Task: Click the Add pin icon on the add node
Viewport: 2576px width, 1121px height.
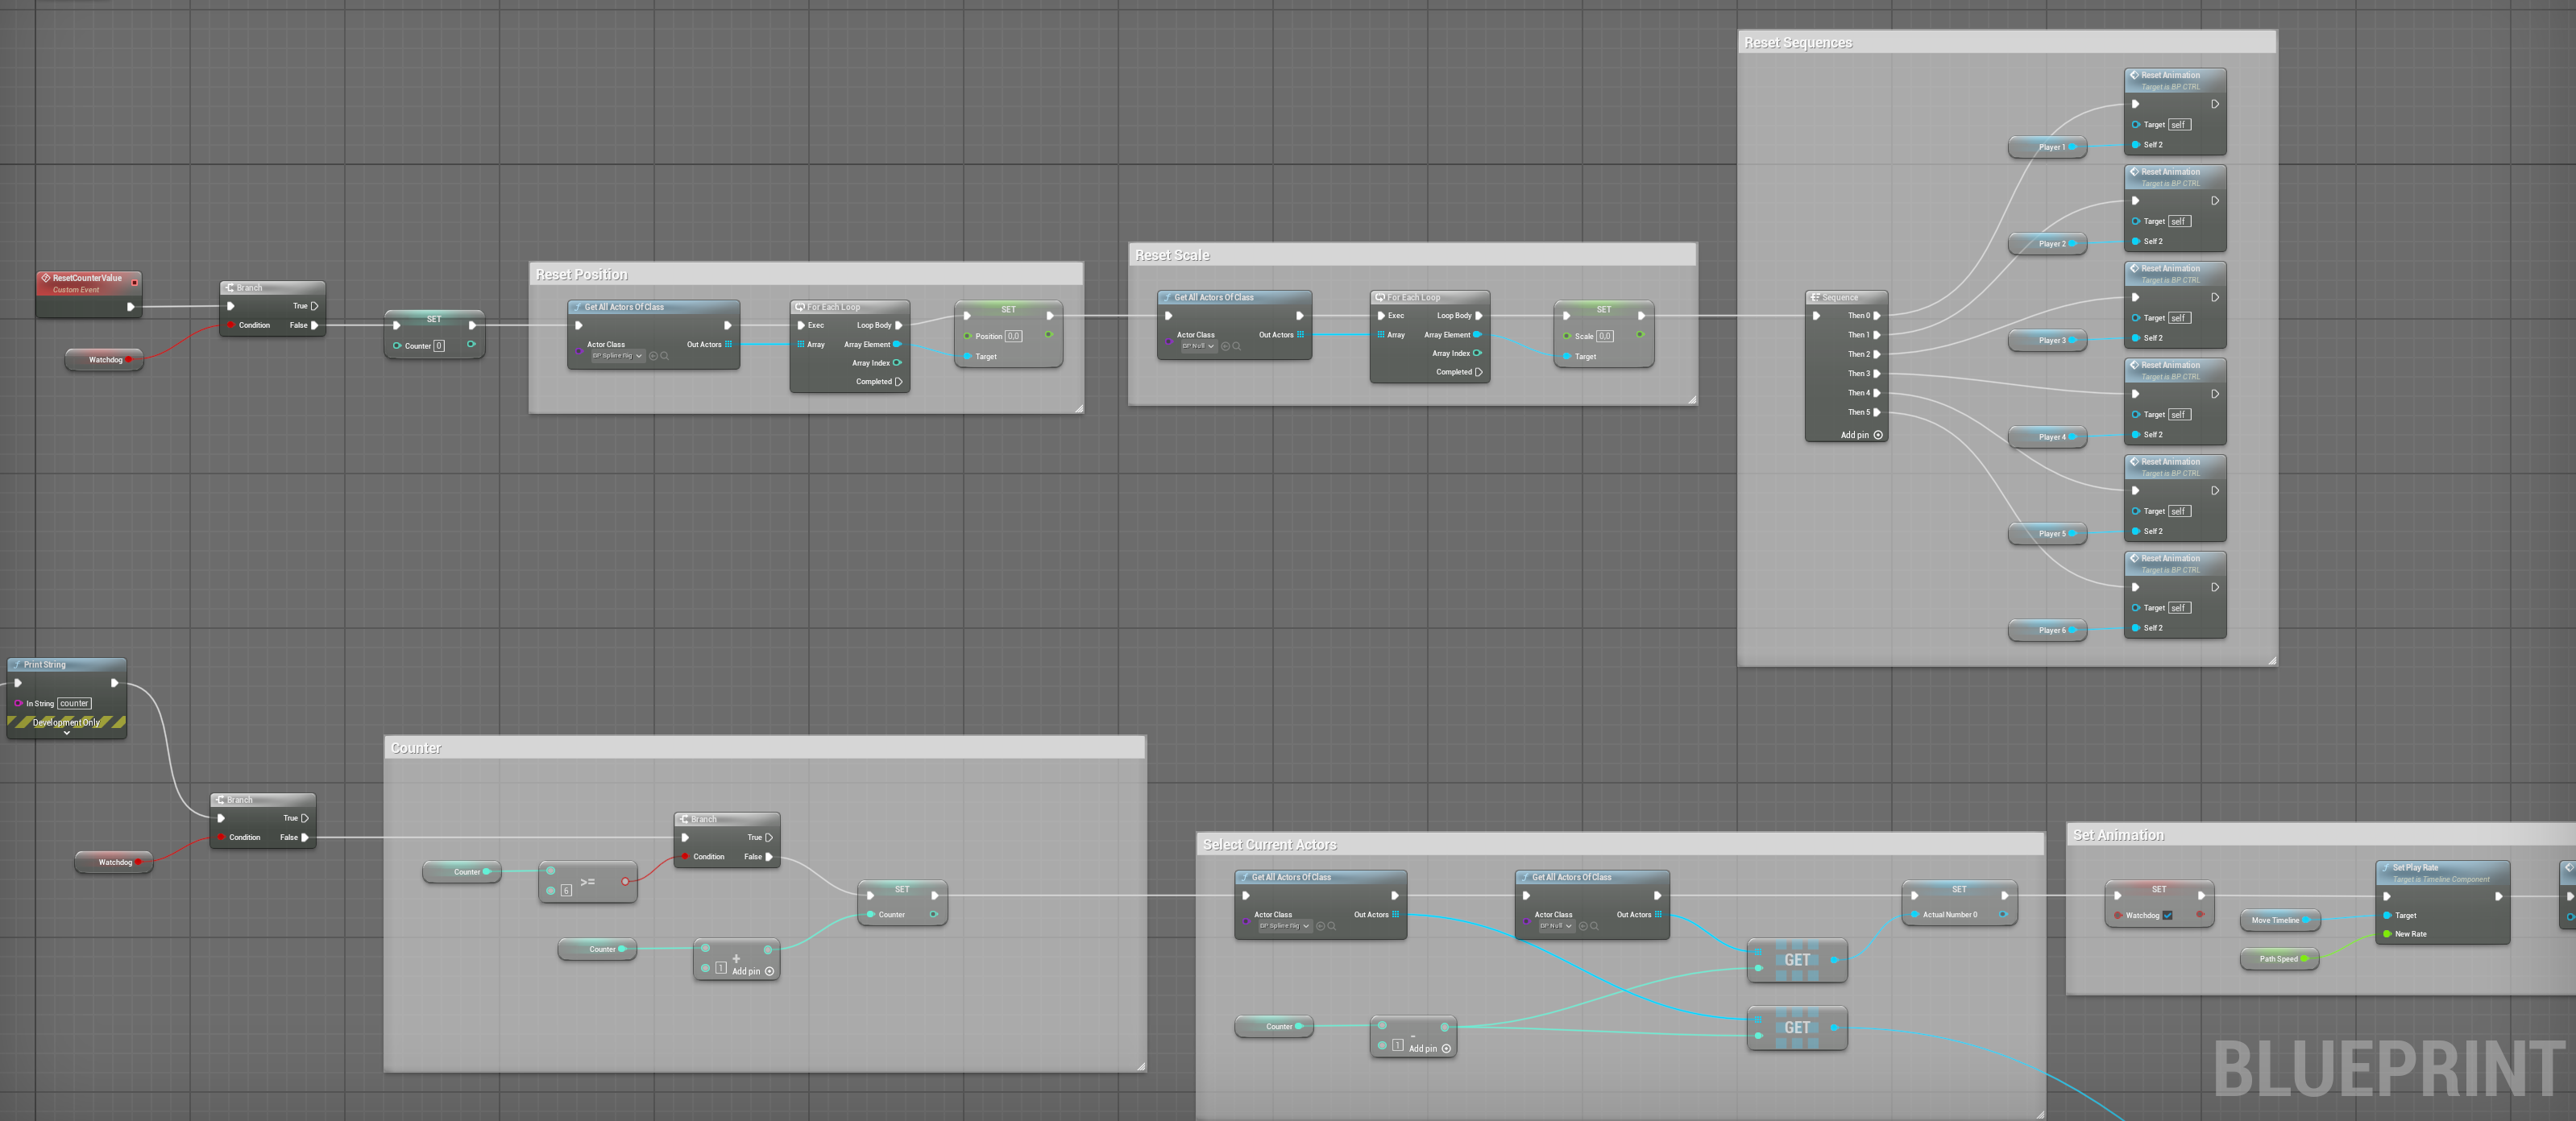Action: (769, 971)
